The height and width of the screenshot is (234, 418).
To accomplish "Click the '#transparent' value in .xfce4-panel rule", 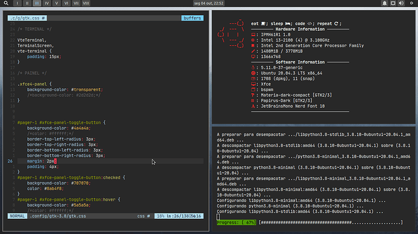I will coord(87,89).
